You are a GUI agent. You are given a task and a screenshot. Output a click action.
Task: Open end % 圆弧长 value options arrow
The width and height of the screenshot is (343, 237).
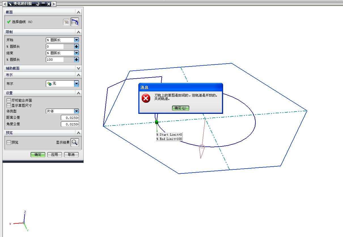[76, 60]
